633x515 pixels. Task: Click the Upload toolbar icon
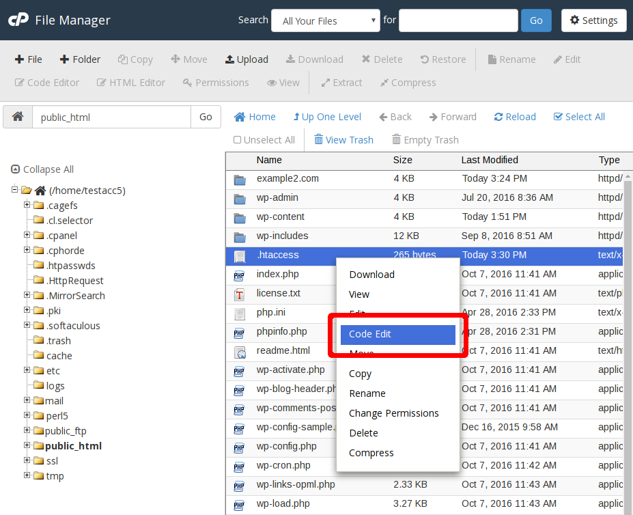click(x=247, y=59)
